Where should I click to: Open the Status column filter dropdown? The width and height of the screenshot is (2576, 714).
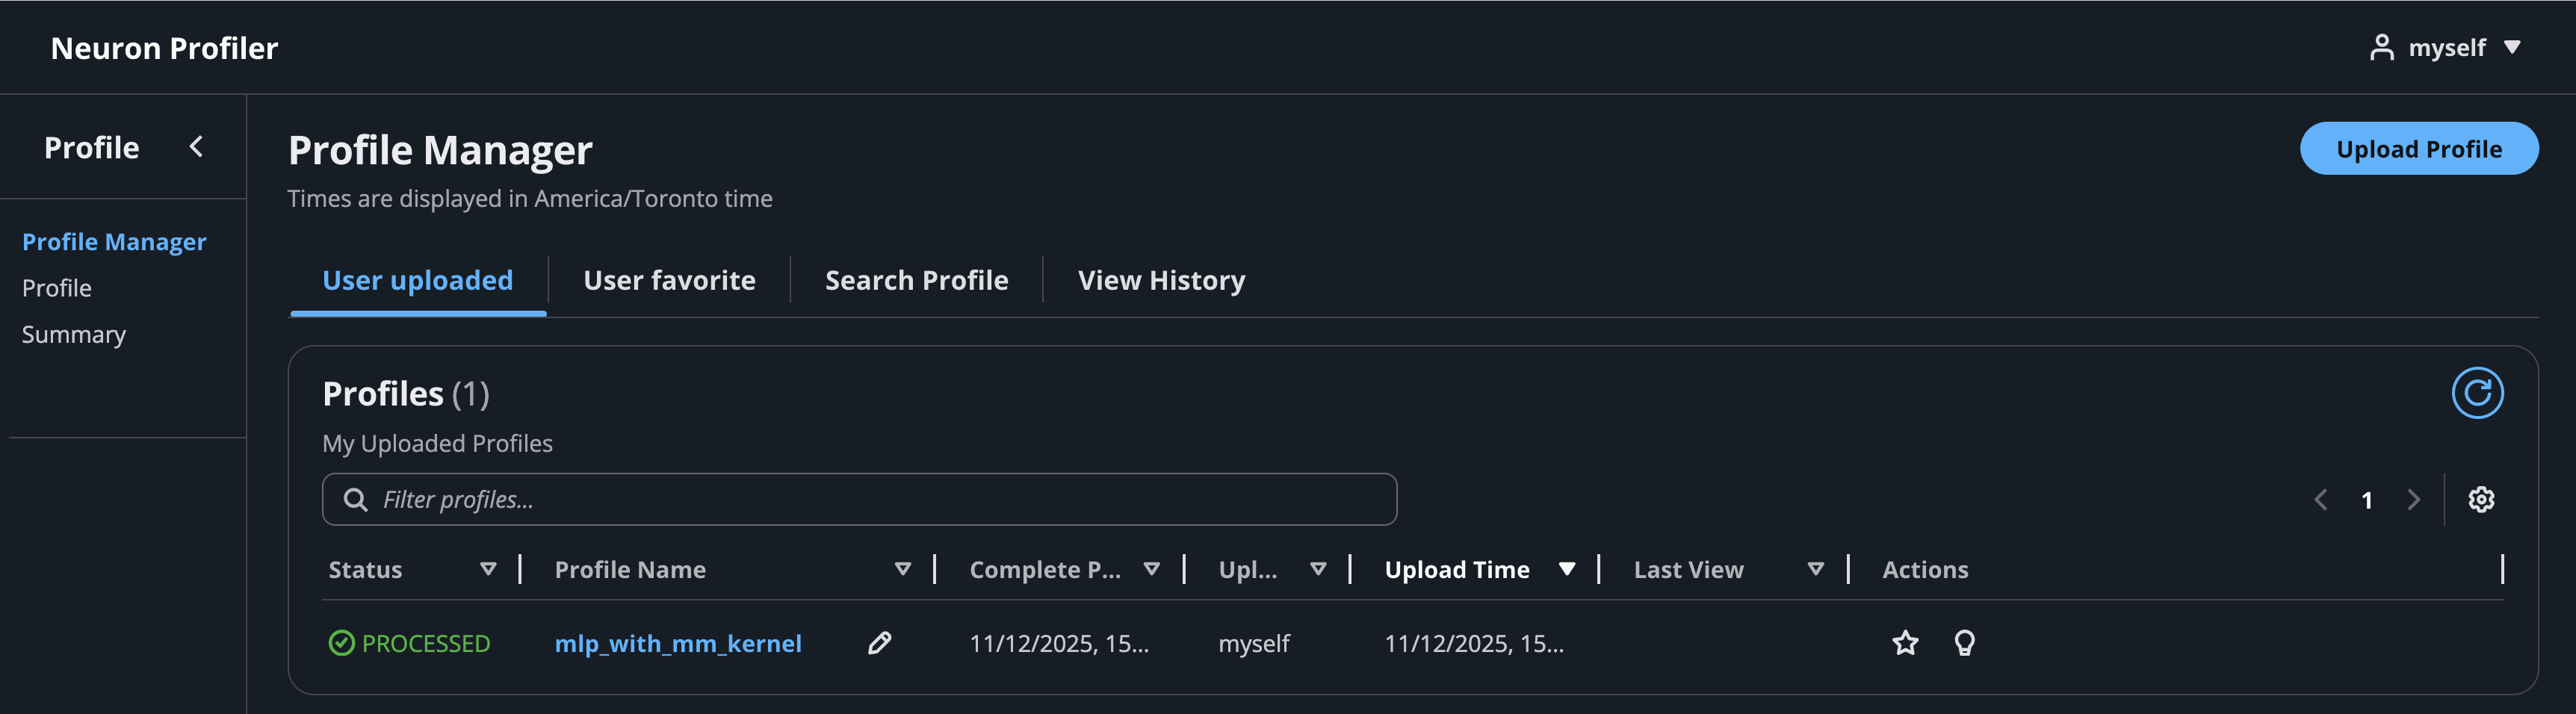click(x=489, y=569)
